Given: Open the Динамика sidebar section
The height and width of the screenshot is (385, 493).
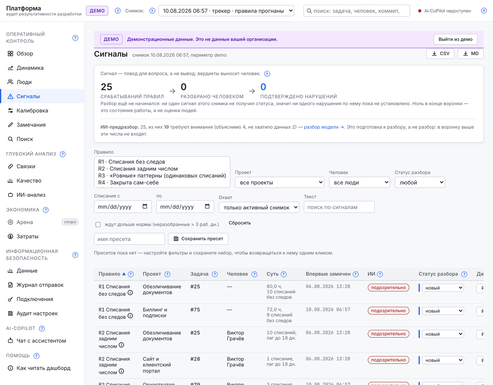Looking at the screenshot, I should [42, 68].
